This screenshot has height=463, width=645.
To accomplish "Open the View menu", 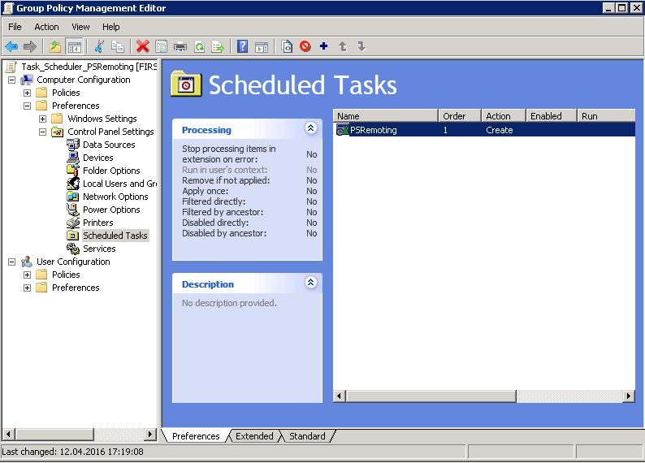I will click(x=80, y=27).
